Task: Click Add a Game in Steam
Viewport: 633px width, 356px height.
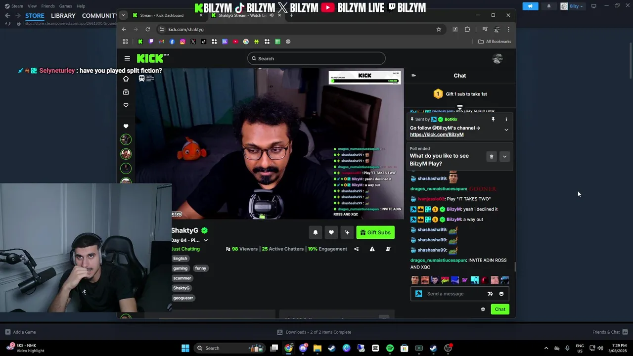Action: [20, 332]
